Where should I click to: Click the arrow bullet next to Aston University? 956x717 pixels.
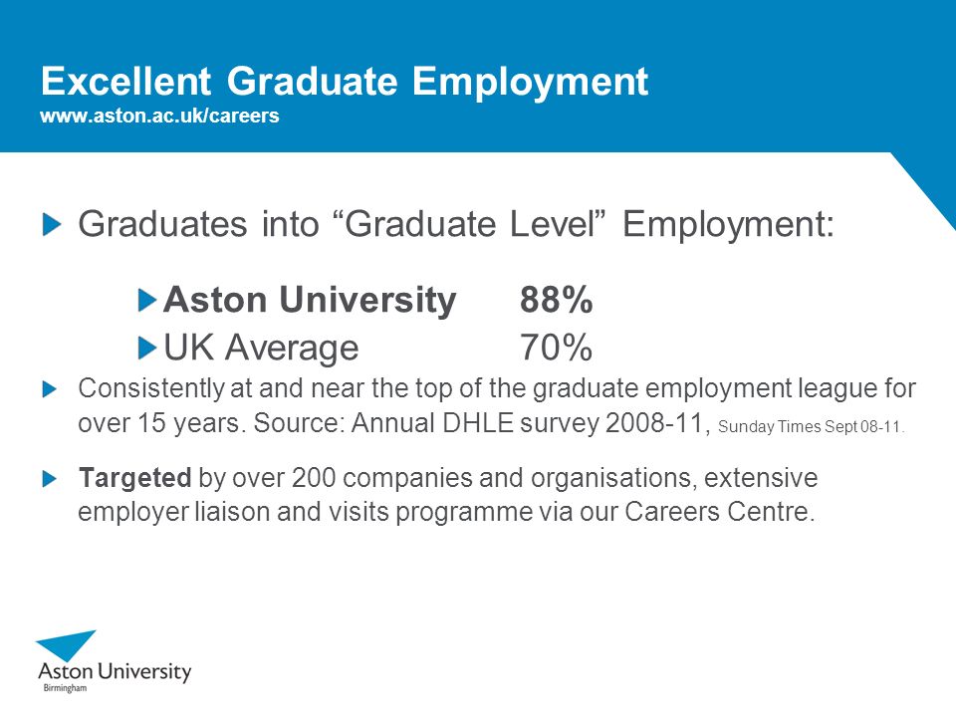coord(147,300)
